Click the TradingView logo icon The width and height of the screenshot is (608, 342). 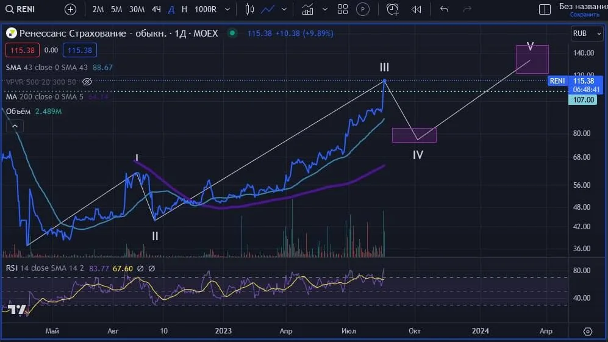coord(16,310)
